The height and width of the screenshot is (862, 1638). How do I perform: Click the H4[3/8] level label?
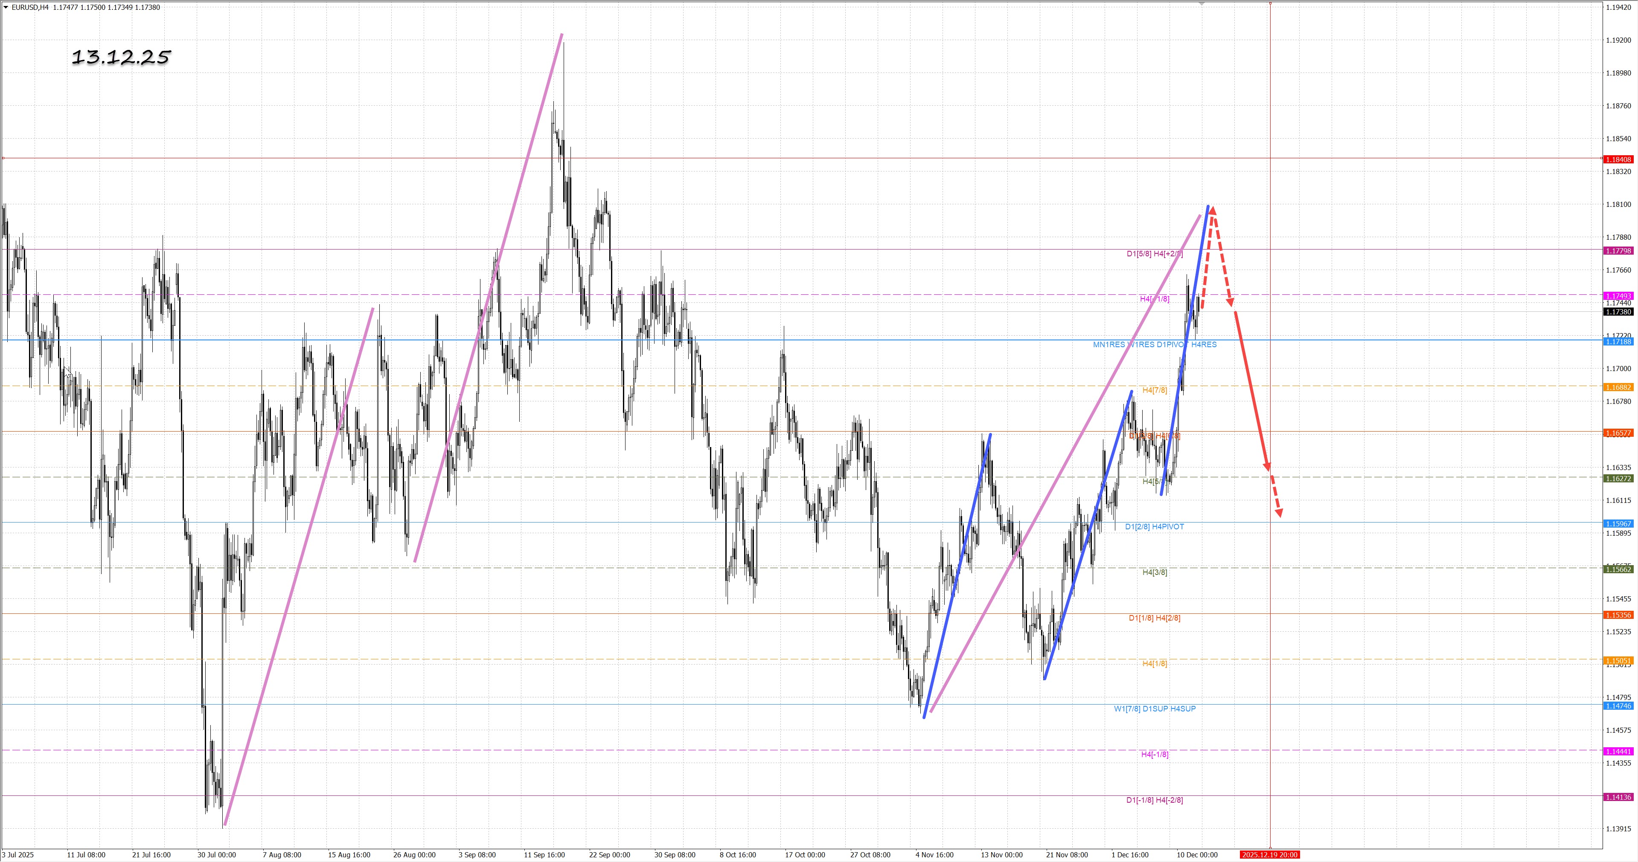1154,573
